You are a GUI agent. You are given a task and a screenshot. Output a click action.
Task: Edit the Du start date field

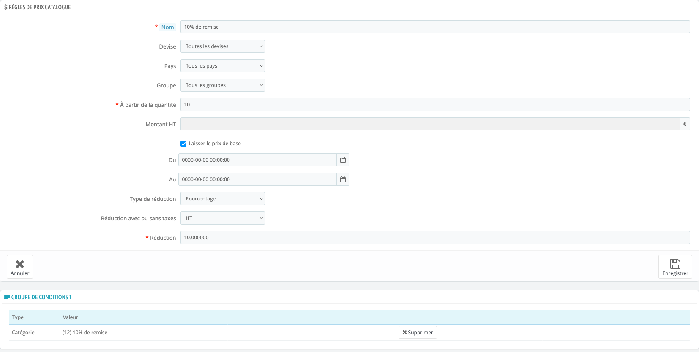click(x=257, y=160)
